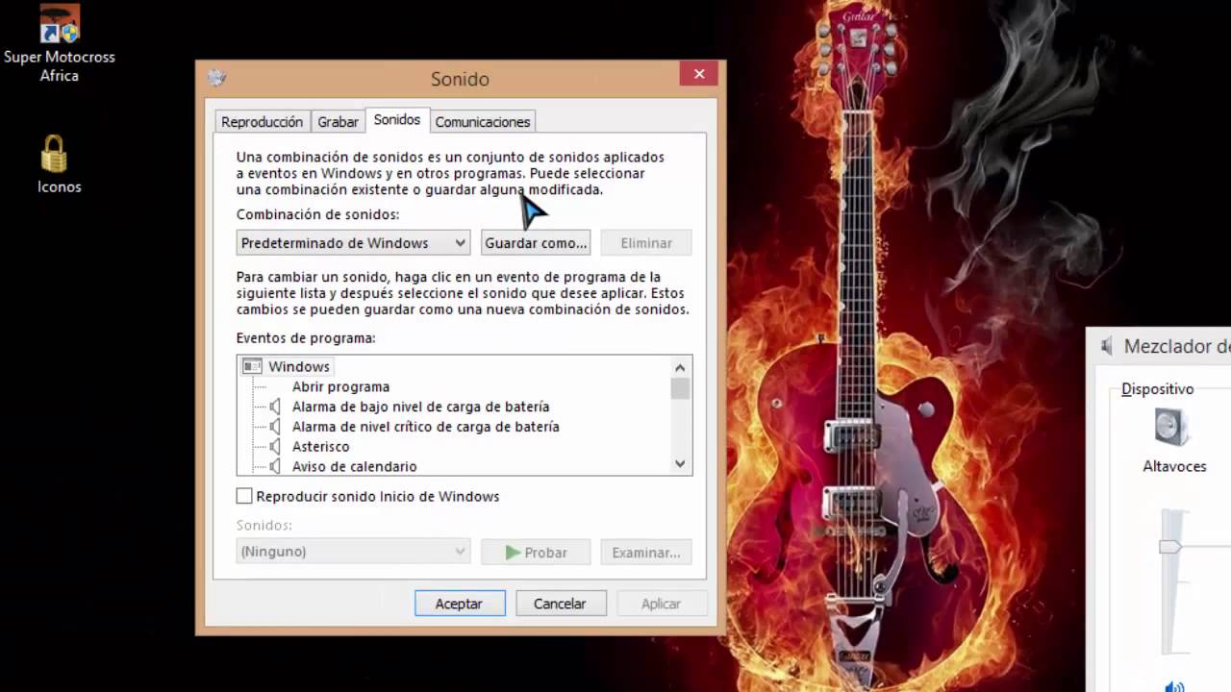Screen dimensions: 1231x692
Task: Click speaker icon beside Alarma de nivel crítico
Action: 275,427
